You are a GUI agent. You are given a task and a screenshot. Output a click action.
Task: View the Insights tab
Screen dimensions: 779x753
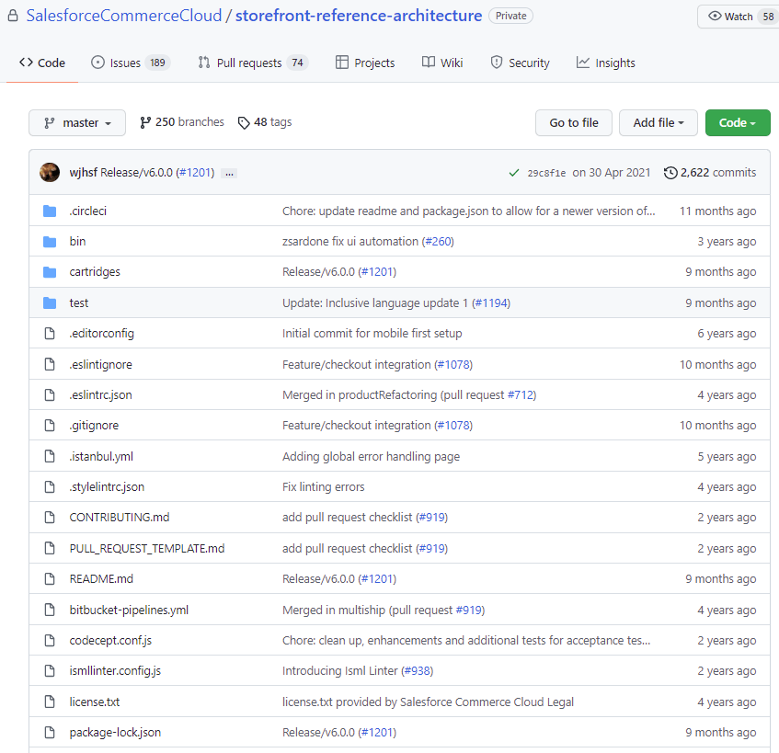(605, 63)
